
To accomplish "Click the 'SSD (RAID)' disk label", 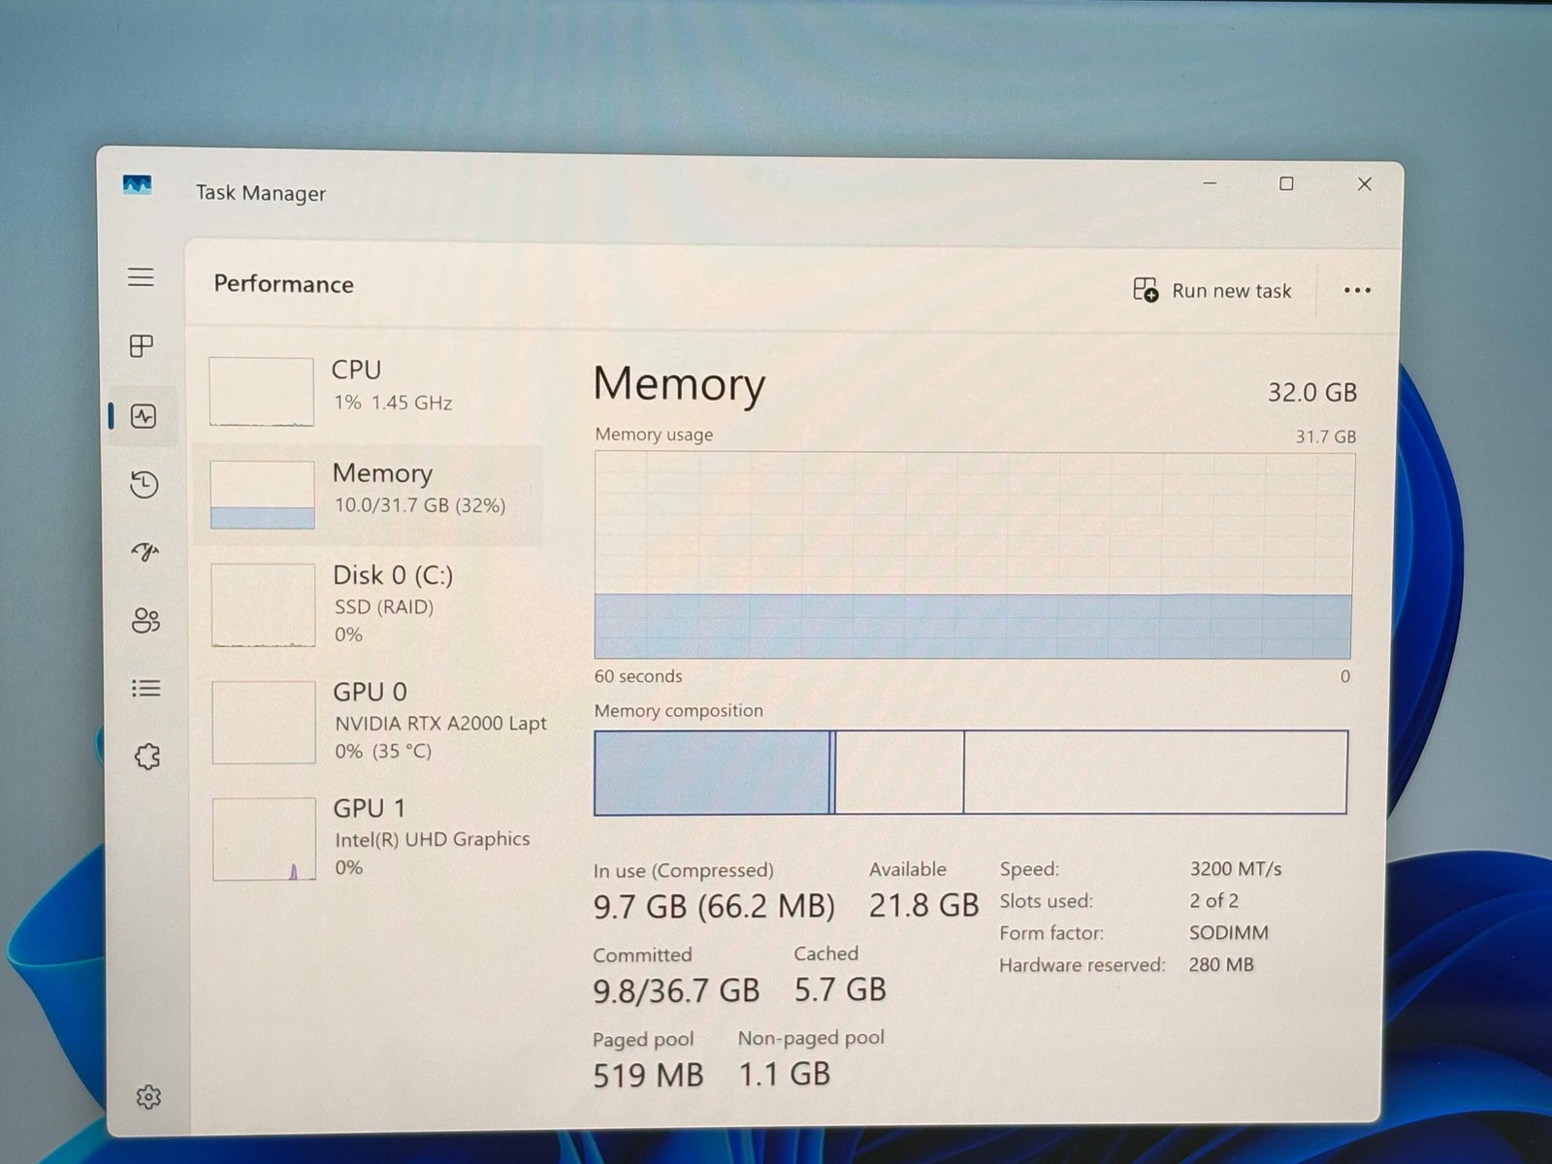I will click(384, 607).
